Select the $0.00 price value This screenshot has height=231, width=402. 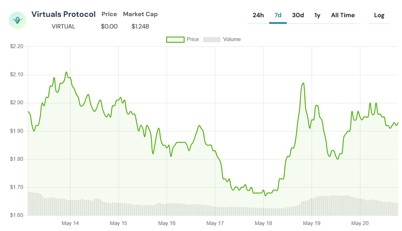[109, 26]
